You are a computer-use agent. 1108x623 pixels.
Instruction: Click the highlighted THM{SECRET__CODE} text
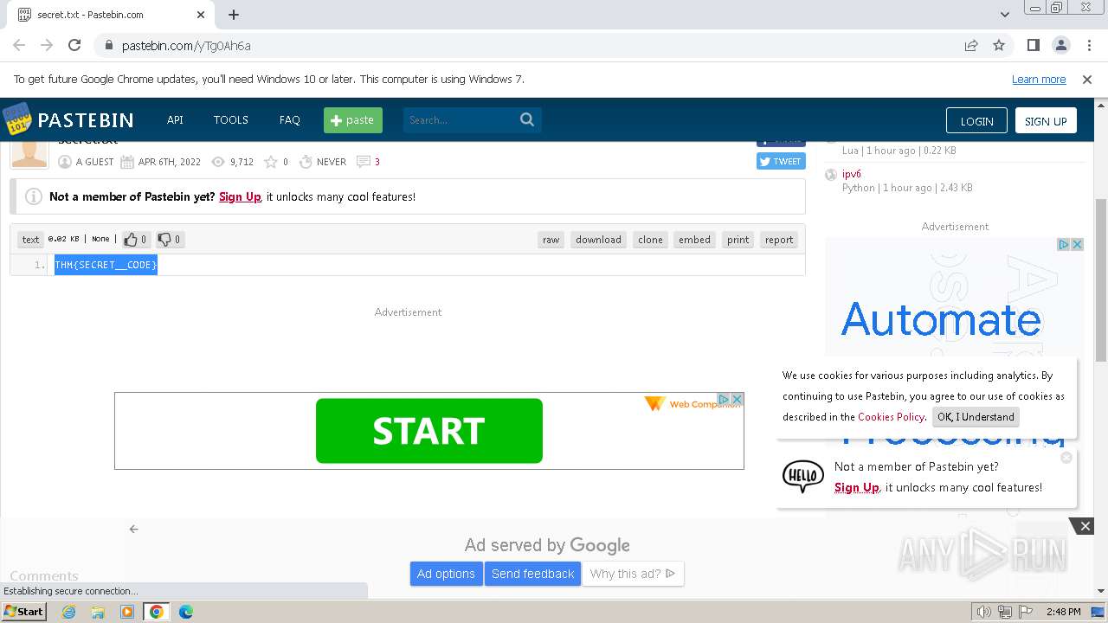click(x=106, y=265)
